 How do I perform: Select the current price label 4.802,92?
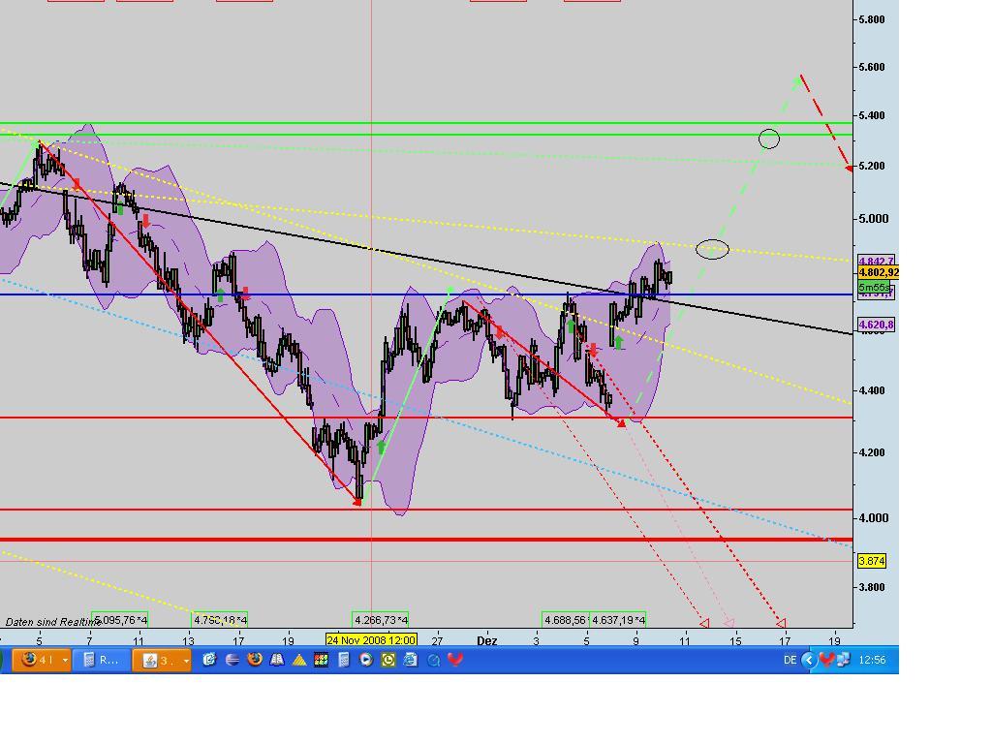pos(878,272)
